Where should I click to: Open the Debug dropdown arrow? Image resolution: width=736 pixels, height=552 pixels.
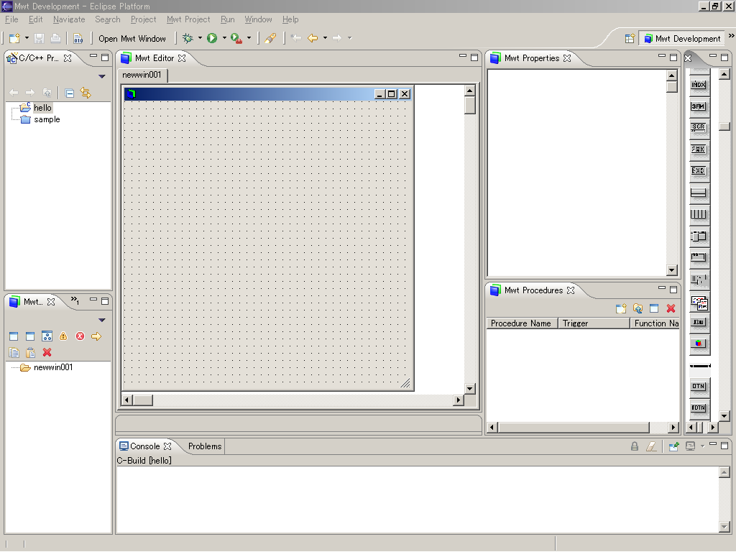point(200,38)
